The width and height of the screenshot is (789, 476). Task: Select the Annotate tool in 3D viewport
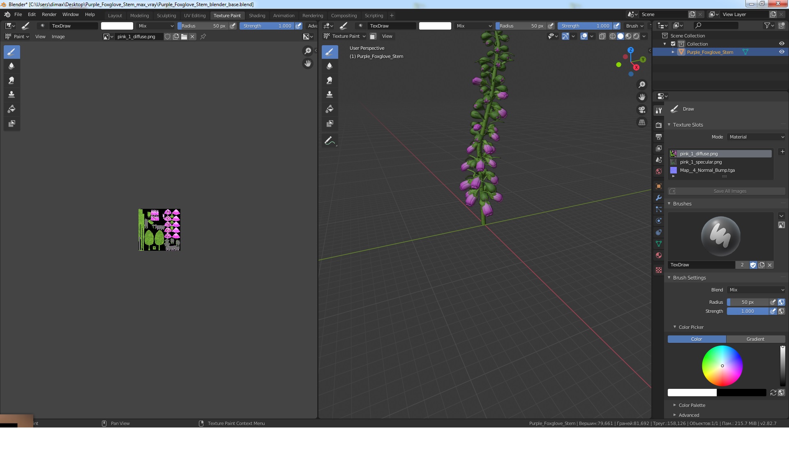tap(330, 141)
